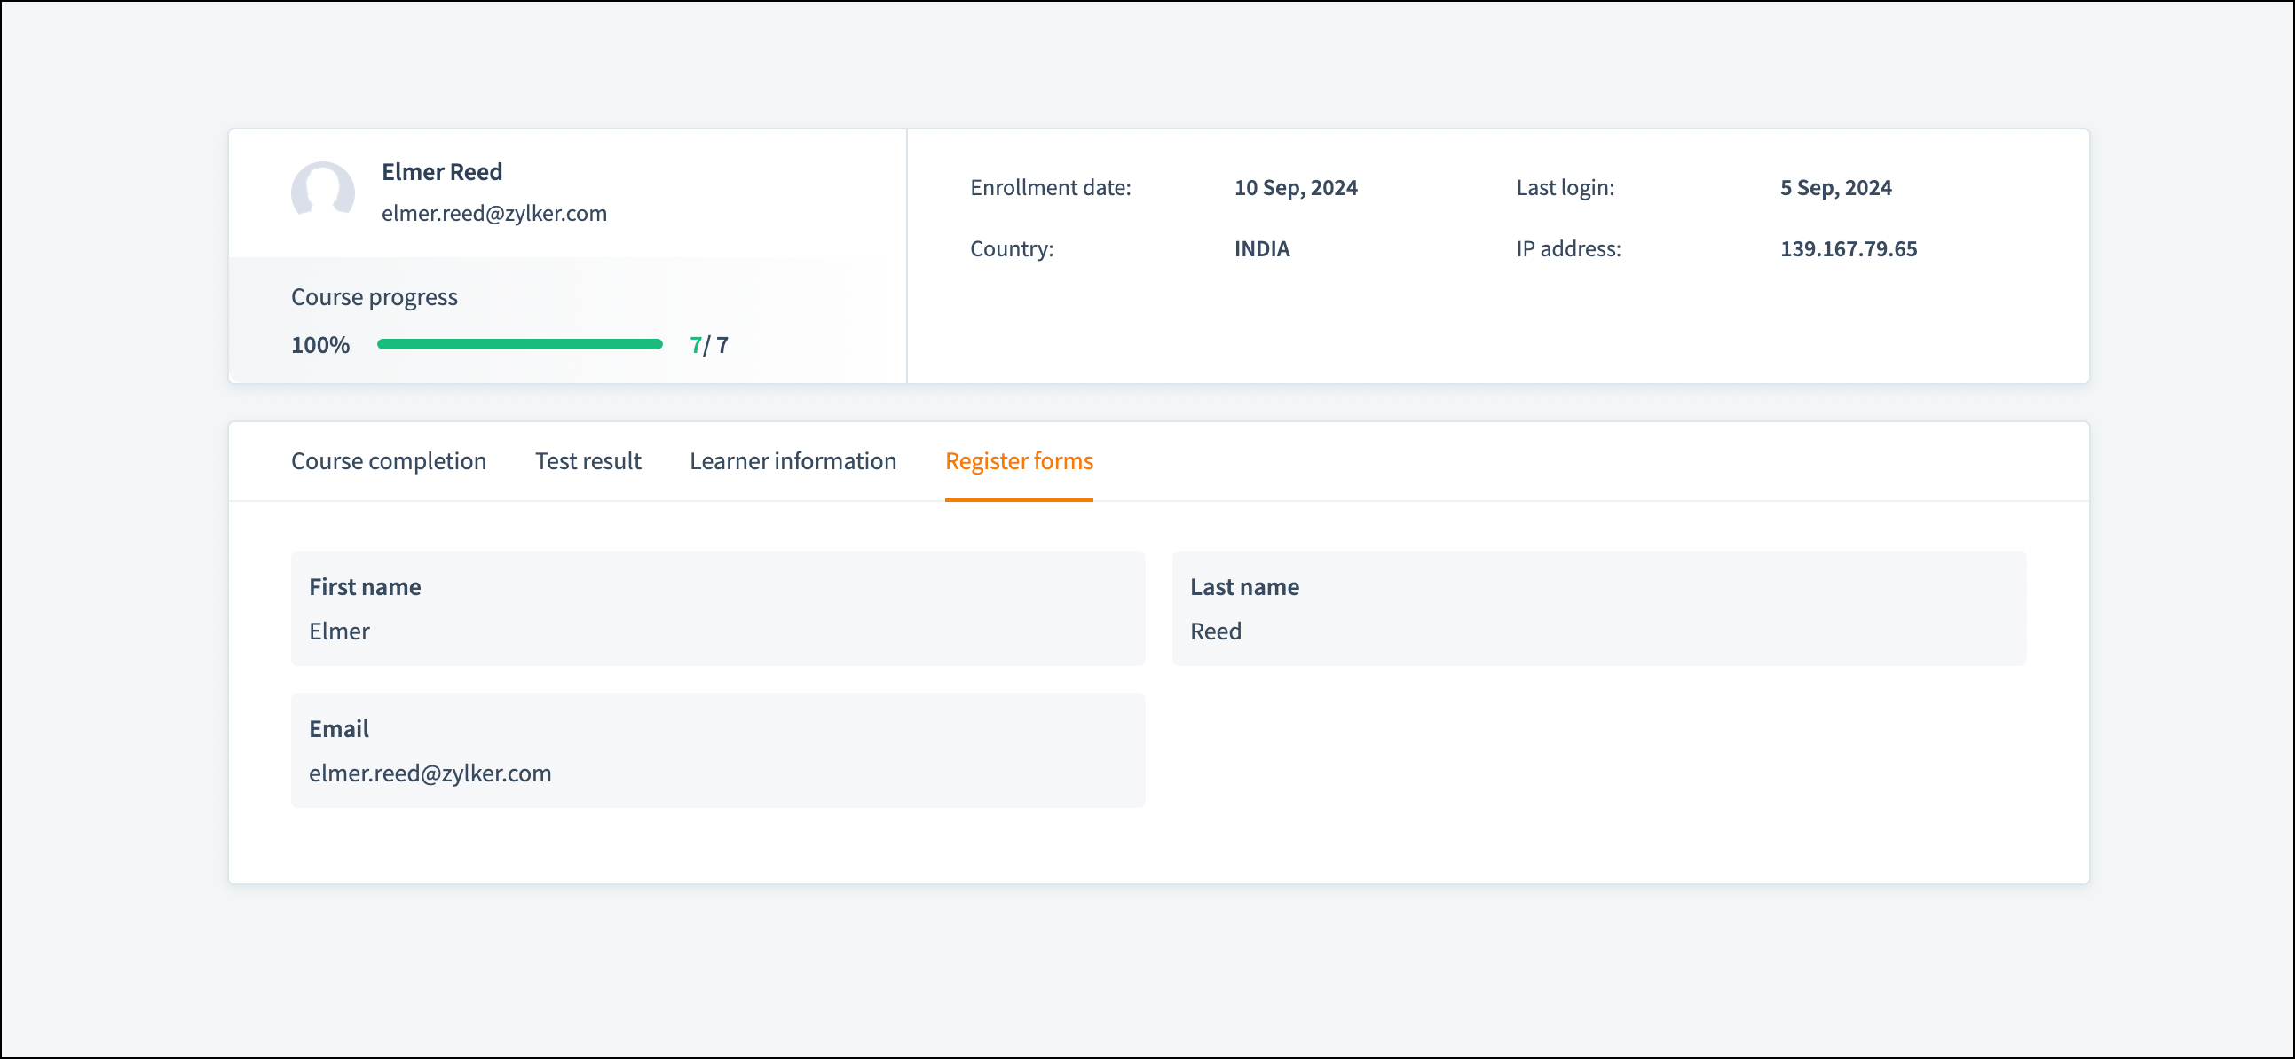Click the 7/7 lessons completed count

(708, 346)
